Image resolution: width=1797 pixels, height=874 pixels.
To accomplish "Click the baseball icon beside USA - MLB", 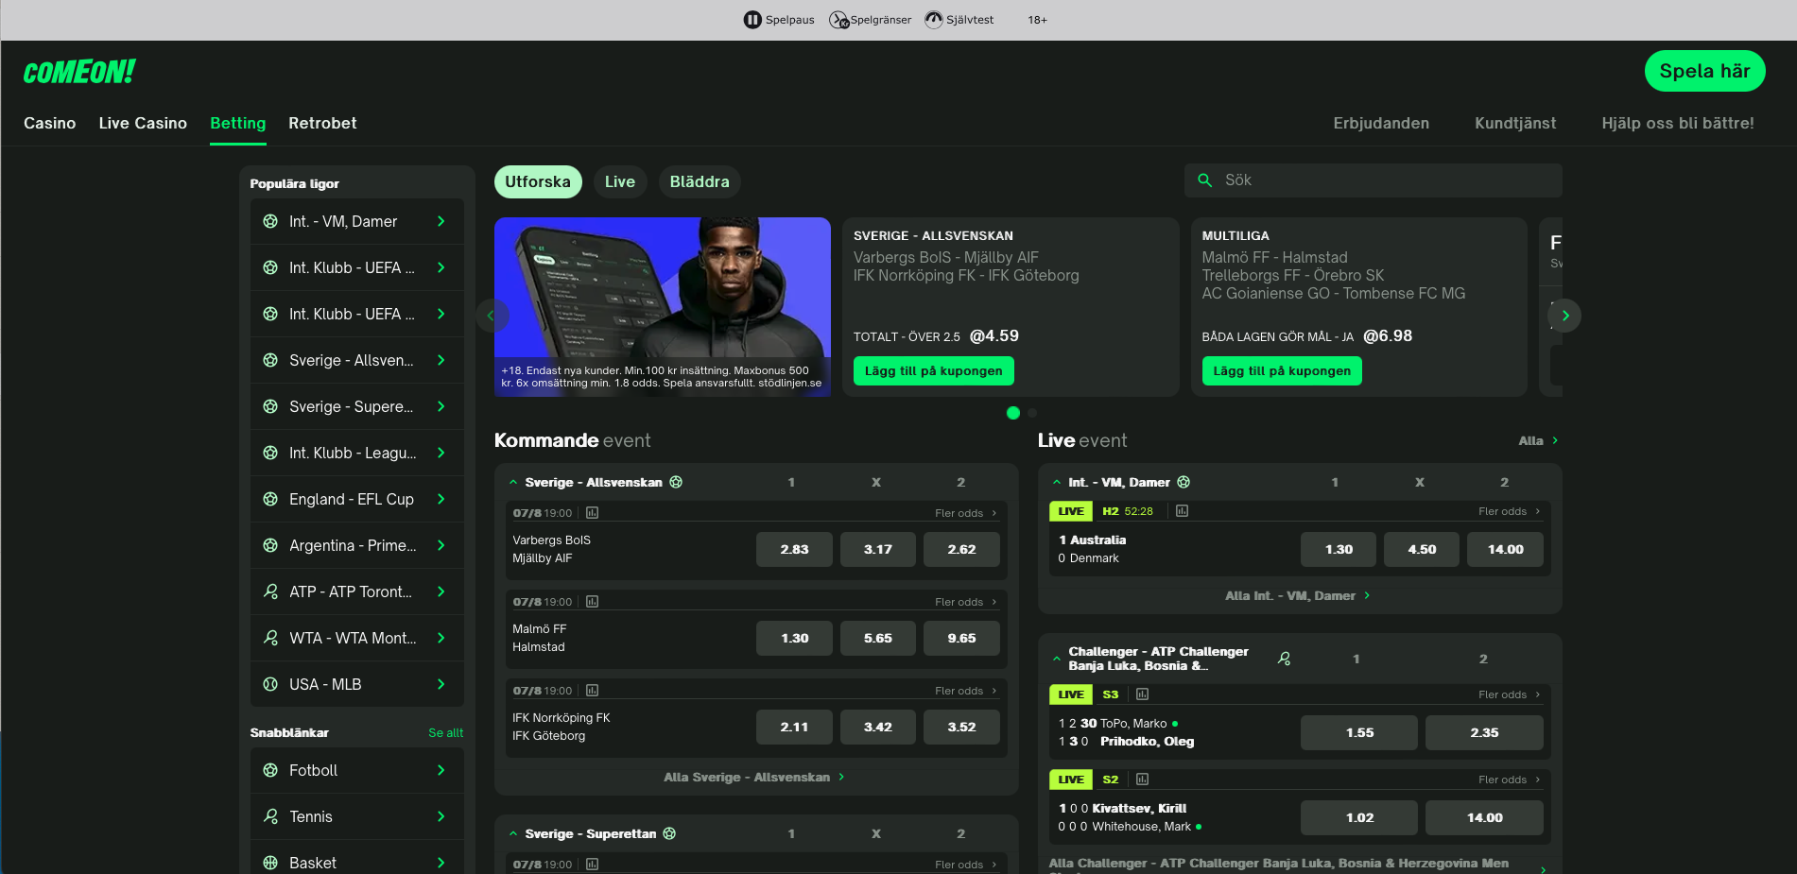I will 270,684.
